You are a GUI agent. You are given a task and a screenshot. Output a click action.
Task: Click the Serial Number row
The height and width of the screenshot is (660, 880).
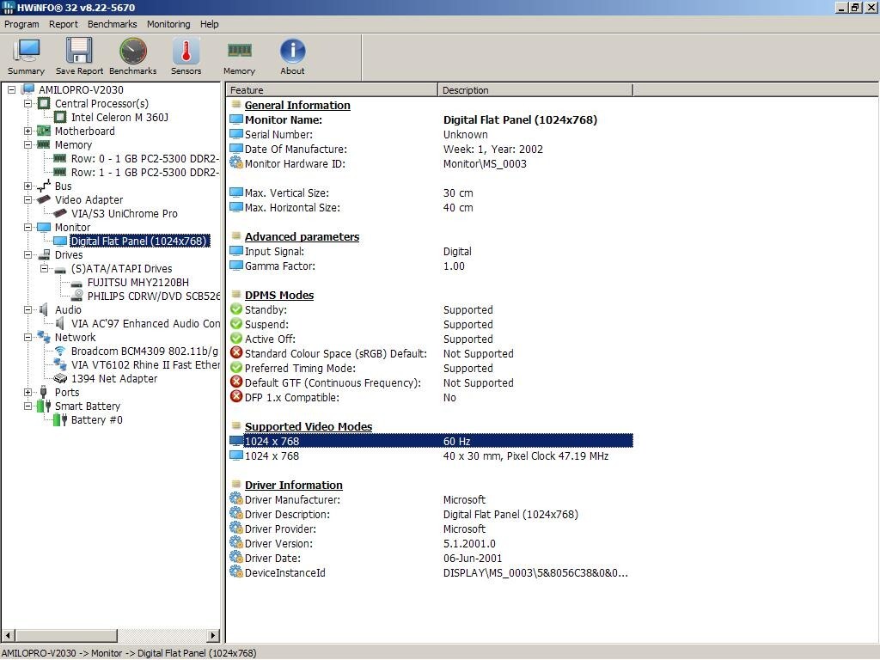pyautogui.click(x=431, y=135)
